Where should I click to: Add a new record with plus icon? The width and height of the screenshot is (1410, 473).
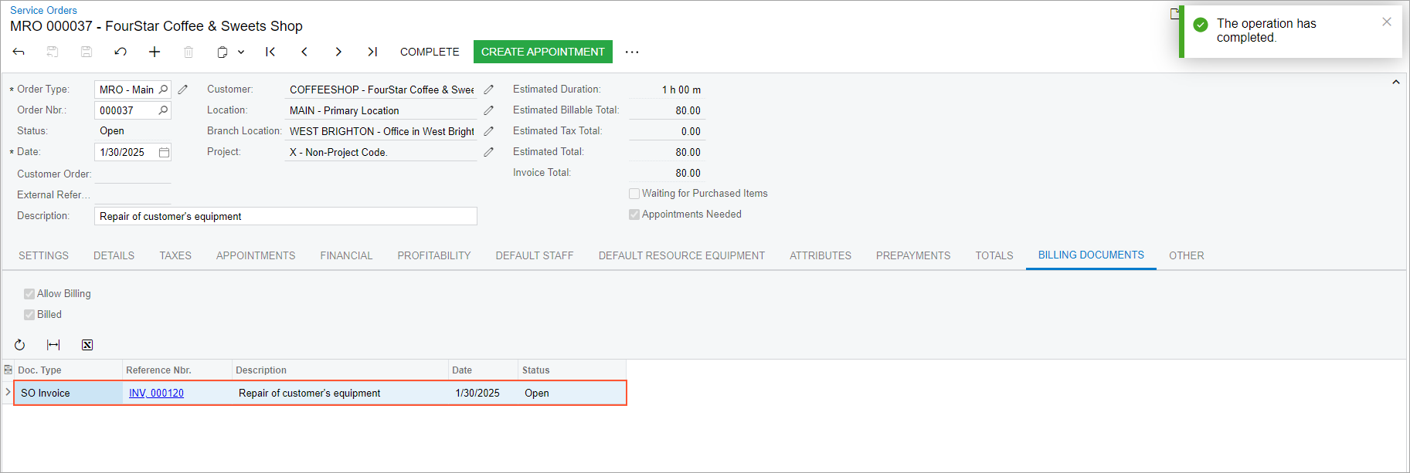pos(155,52)
